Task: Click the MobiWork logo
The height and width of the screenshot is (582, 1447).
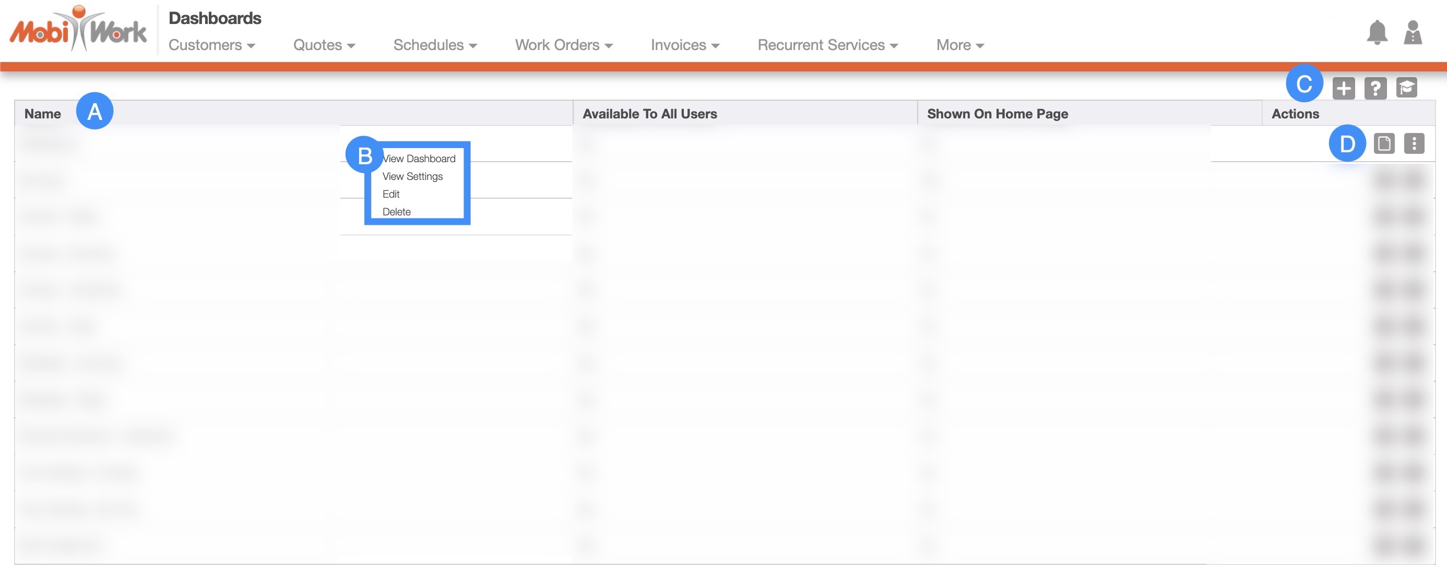Action: (78, 29)
